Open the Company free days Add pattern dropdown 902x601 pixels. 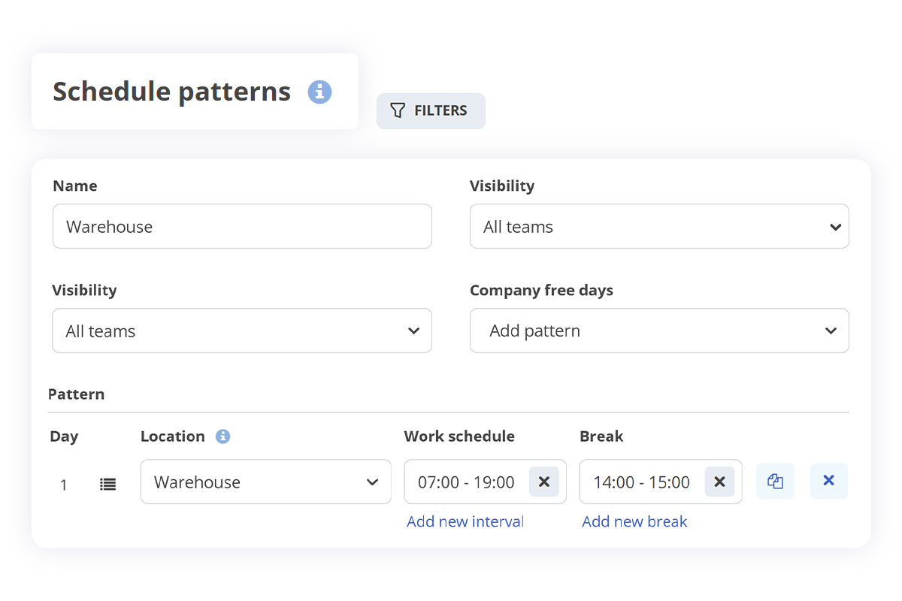click(x=658, y=331)
